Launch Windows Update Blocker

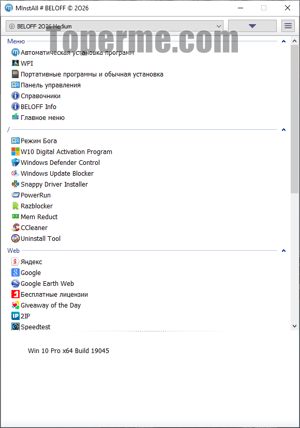click(52, 173)
